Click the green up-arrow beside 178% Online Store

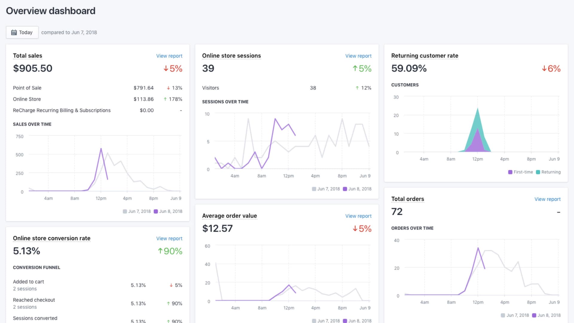tap(164, 99)
